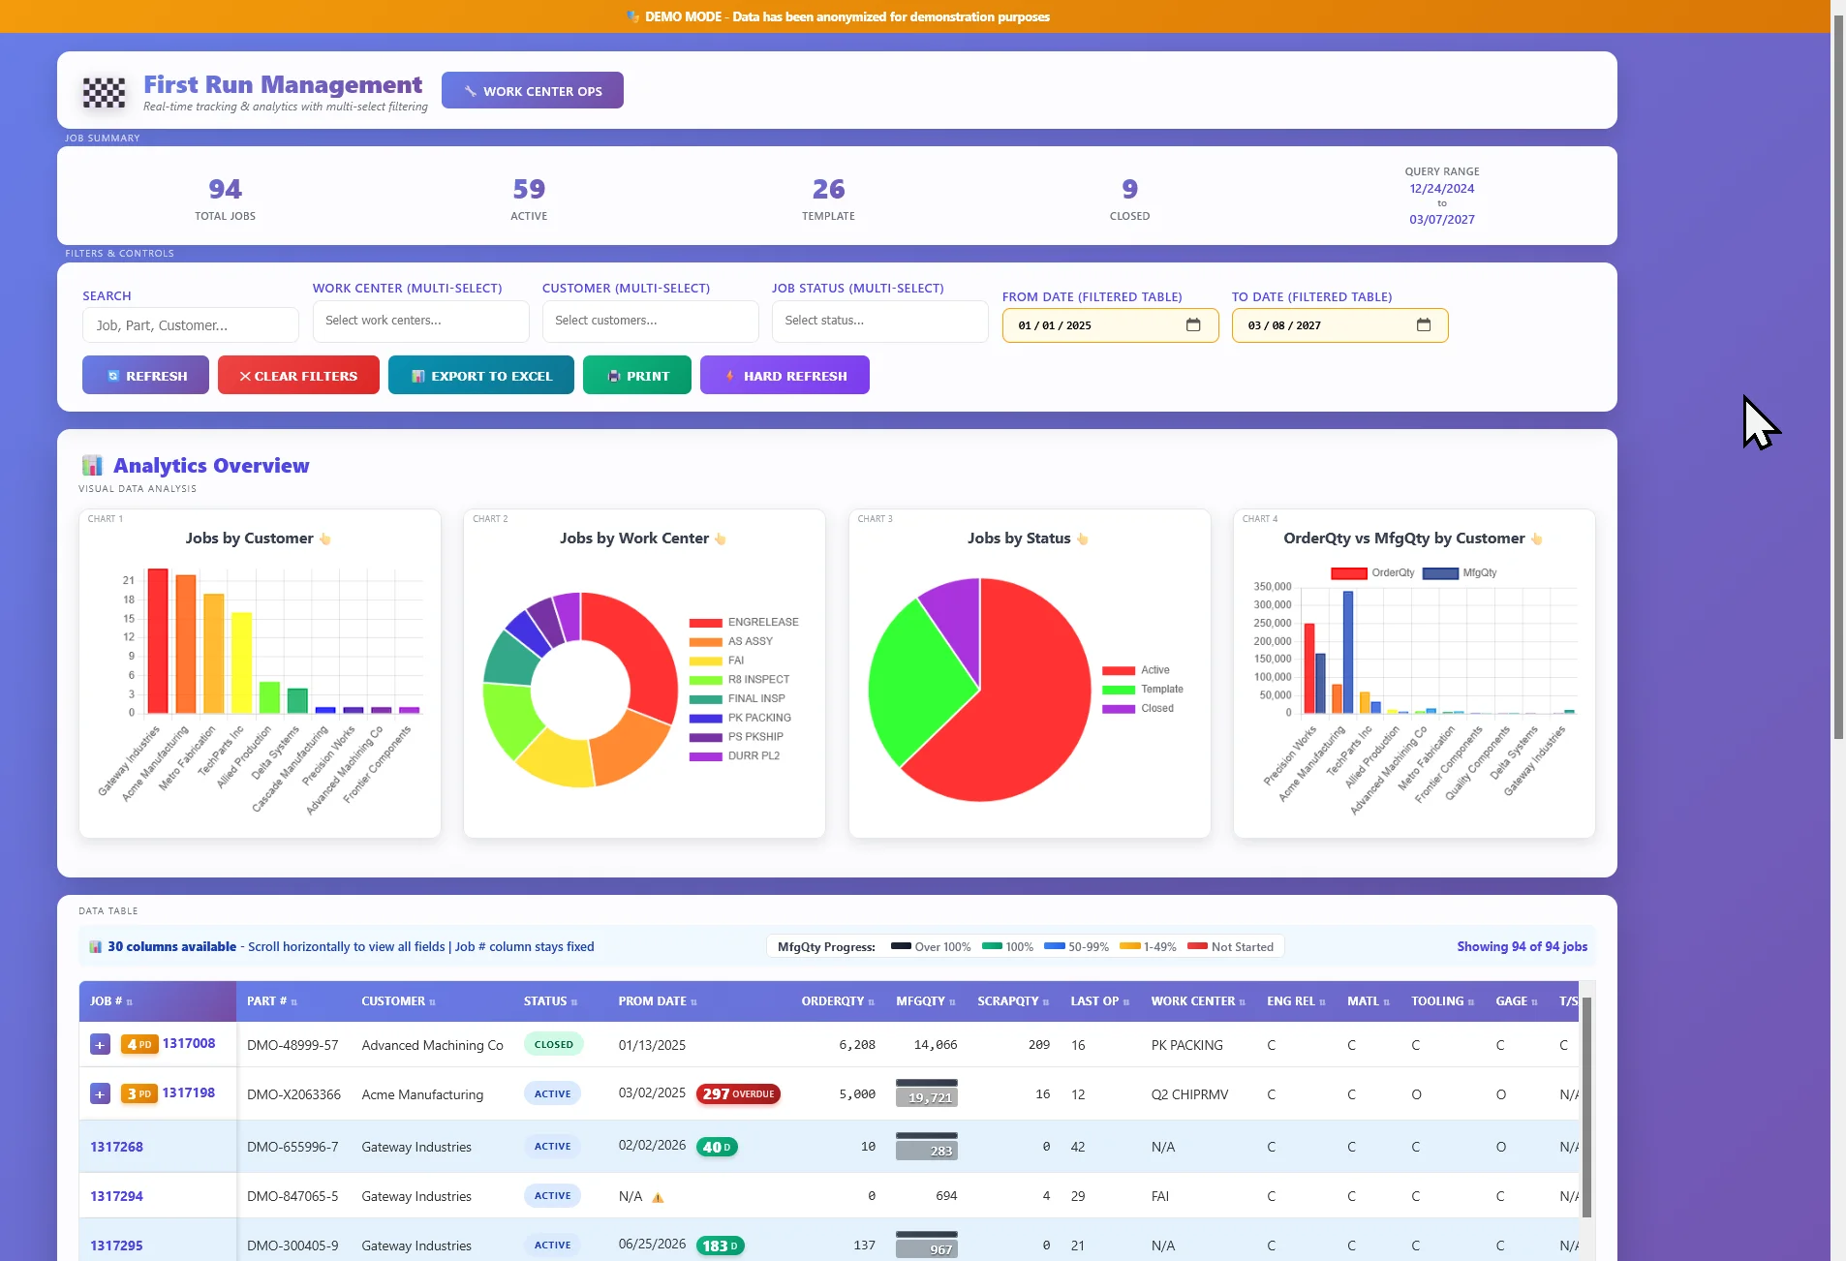Sort table by the Status column header
The height and width of the screenshot is (1261, 1846).
[545, 1001]
